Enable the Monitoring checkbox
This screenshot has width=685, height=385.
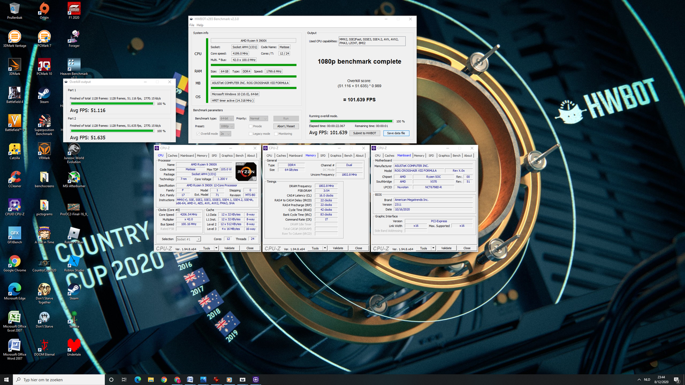click(x=276, y=134)
